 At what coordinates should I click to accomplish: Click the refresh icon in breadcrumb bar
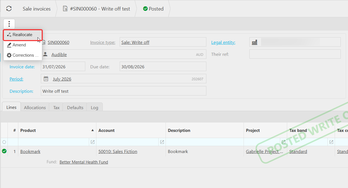pos(9,9)
